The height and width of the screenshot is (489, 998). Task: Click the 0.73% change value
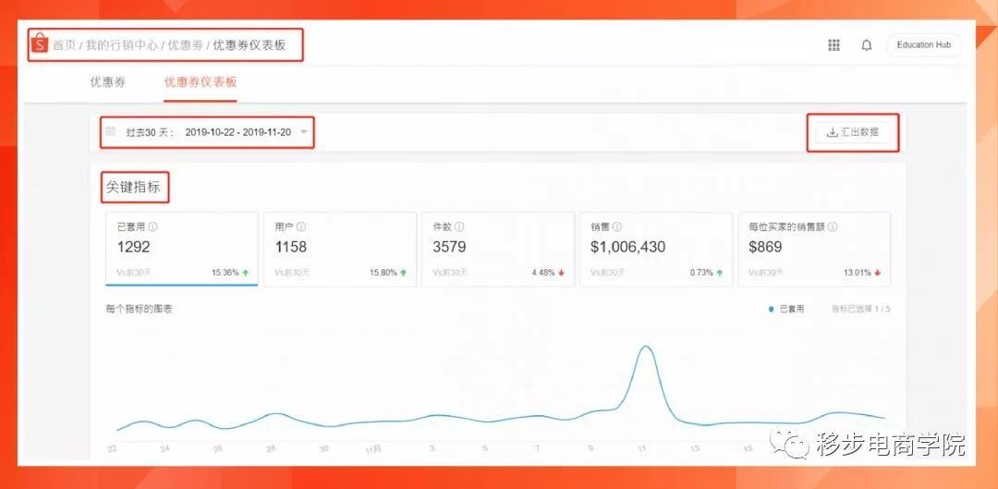[701, 273]
